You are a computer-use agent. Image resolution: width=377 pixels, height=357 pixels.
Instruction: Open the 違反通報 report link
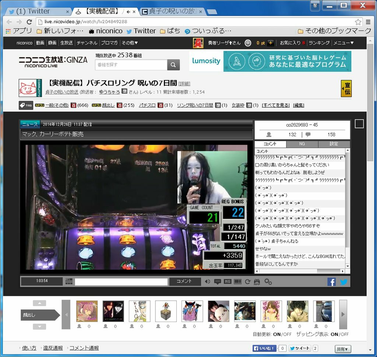[53, 348]
